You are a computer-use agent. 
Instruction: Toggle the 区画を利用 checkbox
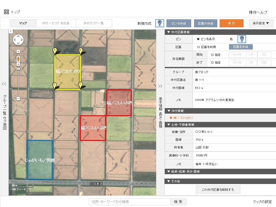pos(198,47)
